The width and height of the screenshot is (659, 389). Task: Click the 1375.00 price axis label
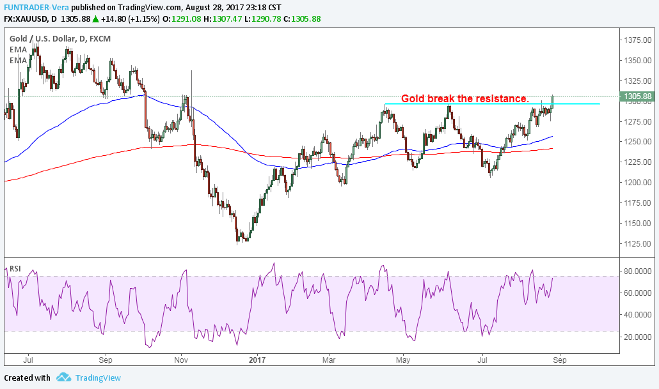(x=637, y=40)
